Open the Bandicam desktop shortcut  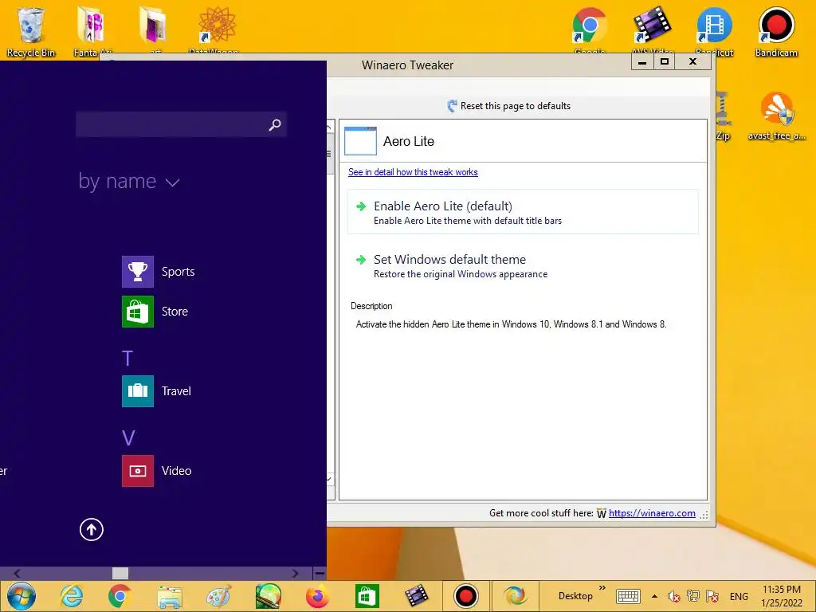(x=776, y=30)
